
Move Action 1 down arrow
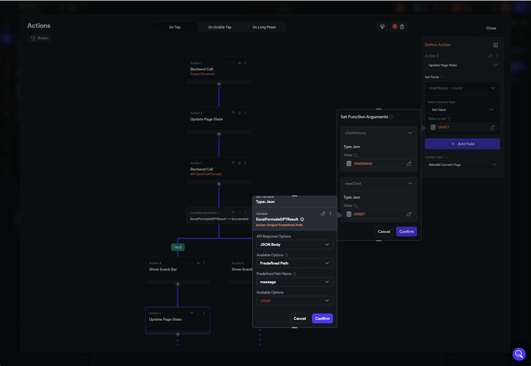click(240, 63)
